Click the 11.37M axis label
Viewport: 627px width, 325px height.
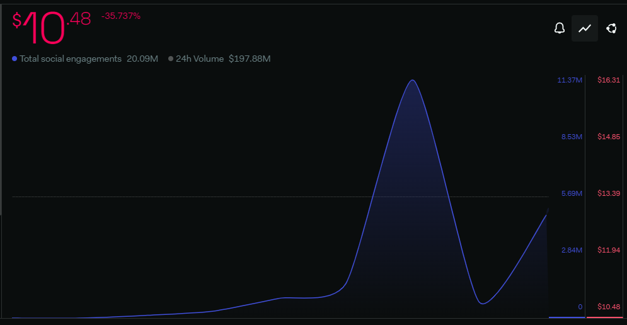[x=570, y=80]
